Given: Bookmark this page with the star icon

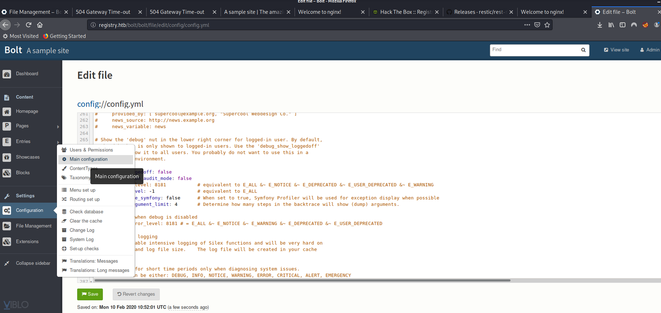Looking at the screenshot, I should [547, 25].
